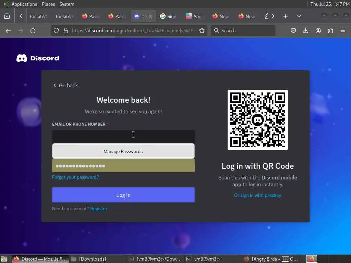Click the Go back link
This screenshot has width=351, height=263.
(65, 85)
